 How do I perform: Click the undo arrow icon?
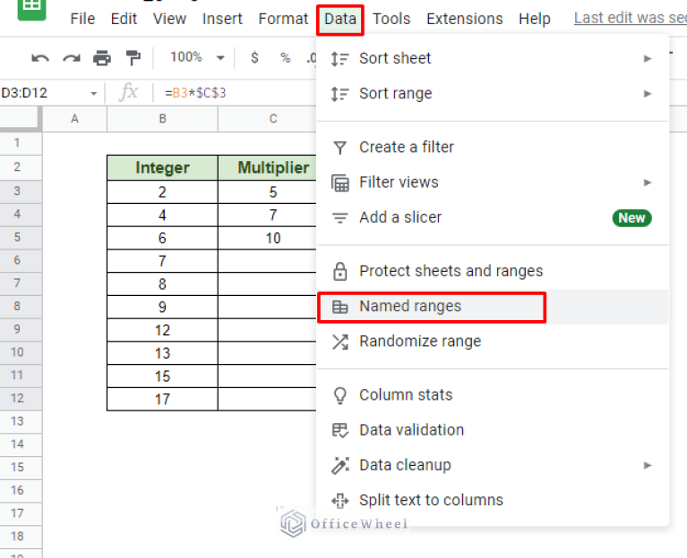[x=40, y=58]
